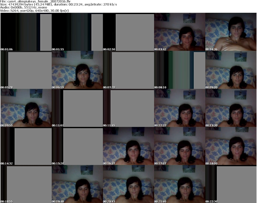Select the gray frame at 00:11:45
Screen dimensions: 257x203
click(x=128, y=108)
